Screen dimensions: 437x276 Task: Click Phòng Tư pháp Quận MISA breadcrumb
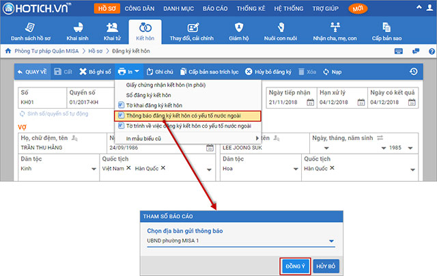pyautogui.click(x=46, y=51)
